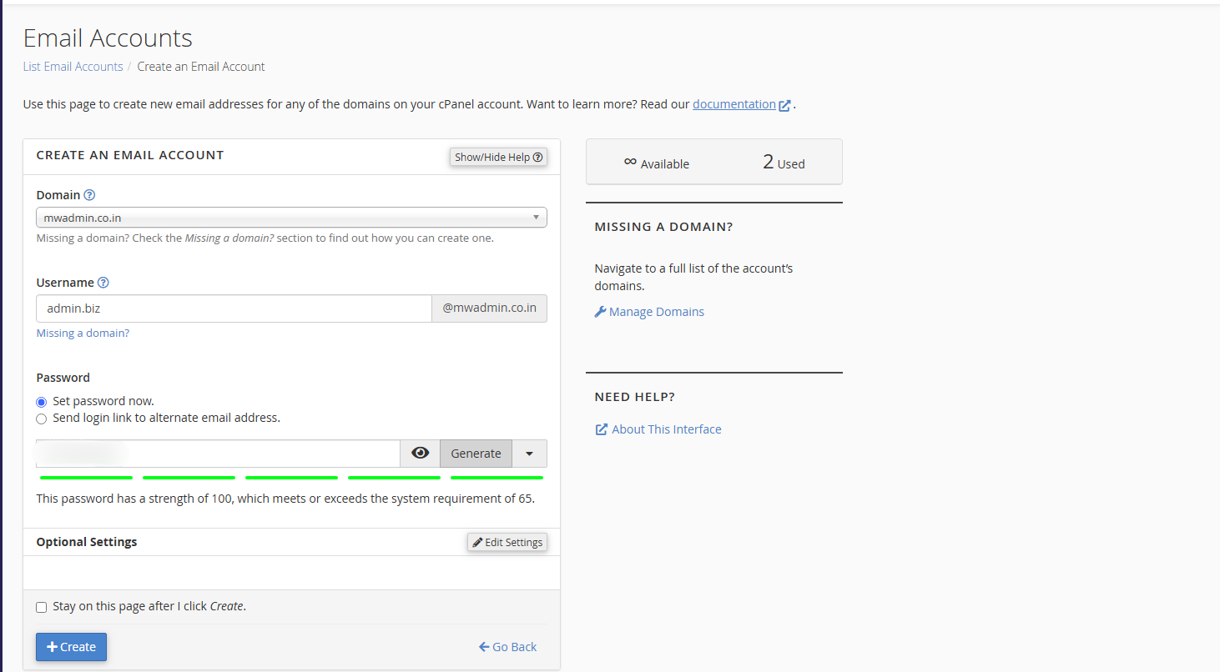Open the documentation link

click(734, 104)
